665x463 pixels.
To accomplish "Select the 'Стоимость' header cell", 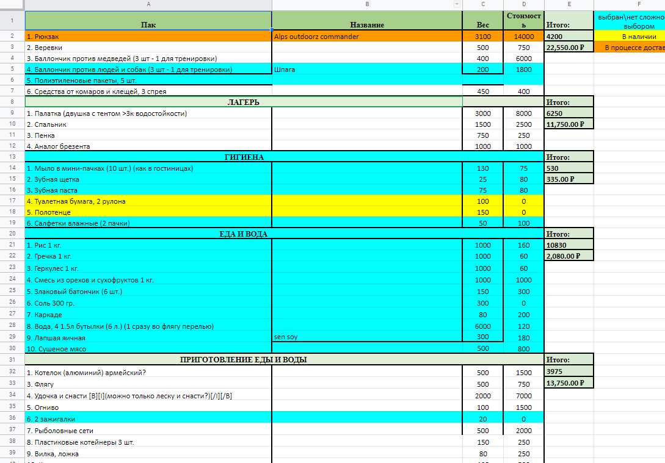I will tap(524, 20).
